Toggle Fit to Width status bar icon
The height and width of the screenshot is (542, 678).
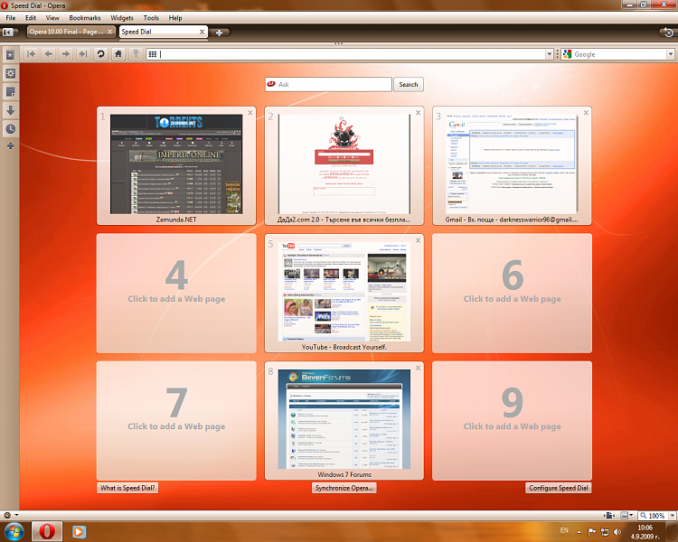click(609, 515)
